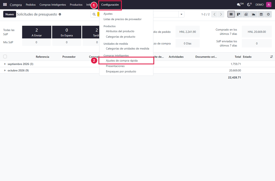Click grand total 22,428.71
275x181 pixels.
(x=234, y=77)
